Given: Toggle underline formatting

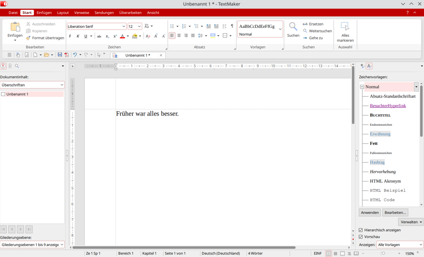Looking at the screenshot, I should point(86,36).
